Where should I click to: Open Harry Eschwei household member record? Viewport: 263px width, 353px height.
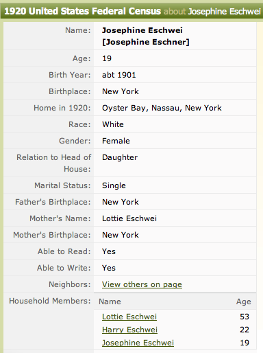coord(129,330)
